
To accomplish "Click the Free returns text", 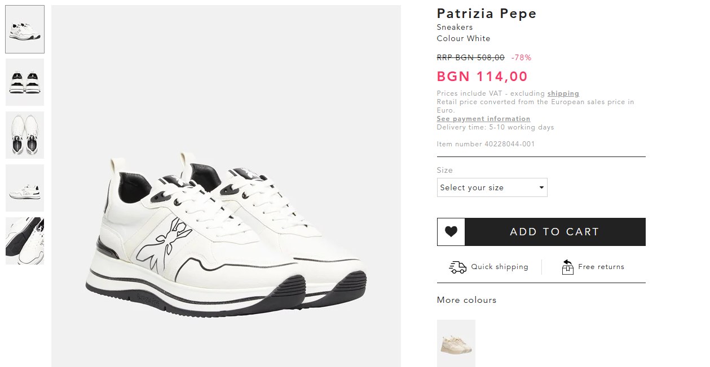I will coord(601,267).
